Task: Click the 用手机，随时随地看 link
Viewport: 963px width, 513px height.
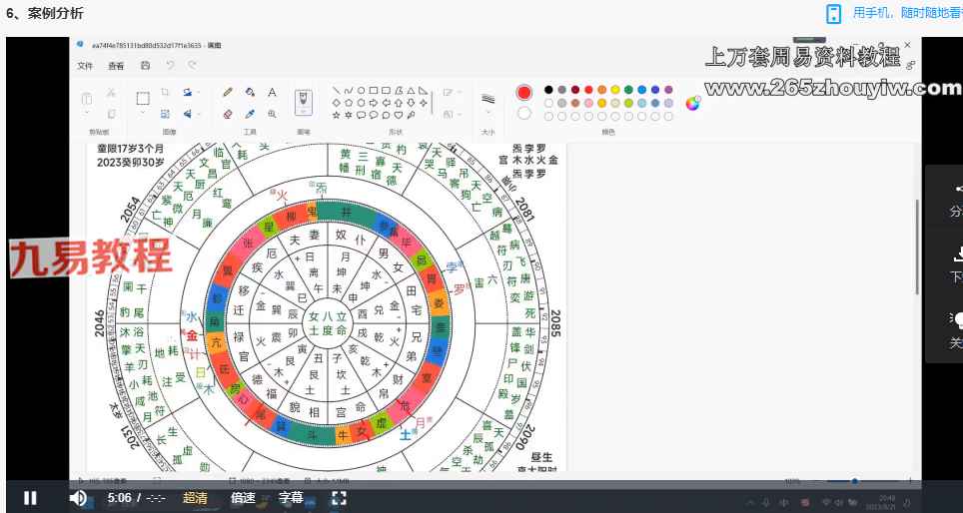Action: (904, 13)
